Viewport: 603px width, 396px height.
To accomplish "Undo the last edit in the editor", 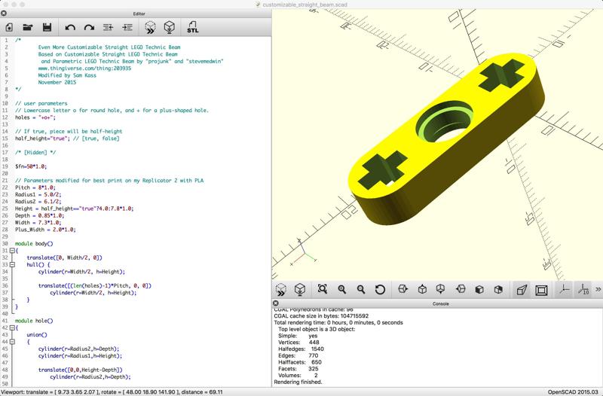I will [70, 27].
